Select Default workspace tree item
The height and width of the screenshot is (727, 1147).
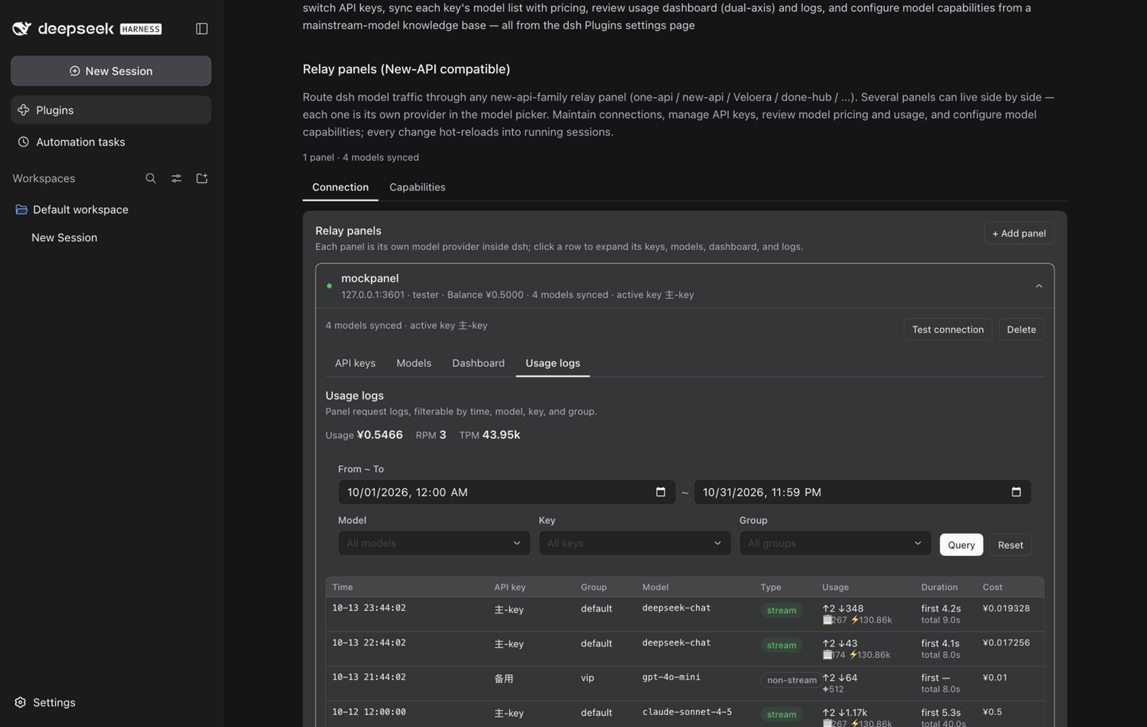click(x=111, y=209)
